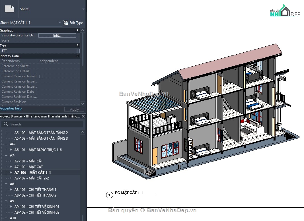This screenshot has width=304, height=221.
Task: Click the Referencing Detail property row
Action: [40, 71]
